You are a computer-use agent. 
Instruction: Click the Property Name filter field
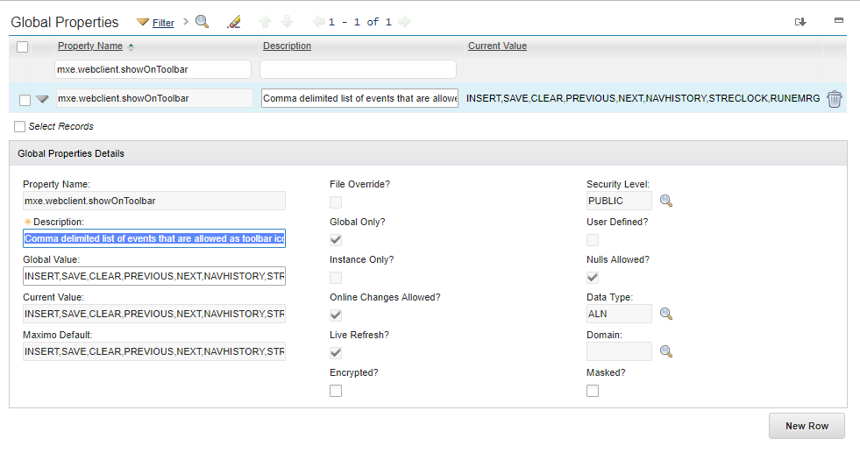pyautogui.click(x=153, y=69)
